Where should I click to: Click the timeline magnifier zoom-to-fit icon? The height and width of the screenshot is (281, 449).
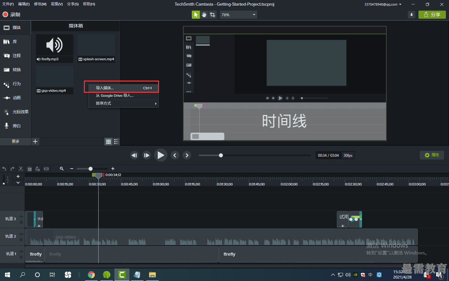coord(62,169)
